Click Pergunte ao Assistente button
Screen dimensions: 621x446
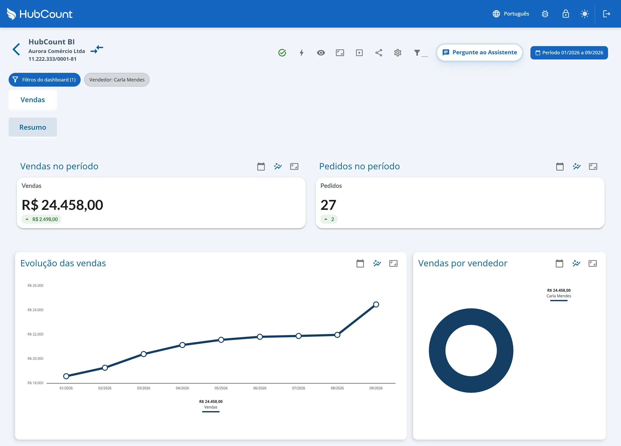(479, 52)
